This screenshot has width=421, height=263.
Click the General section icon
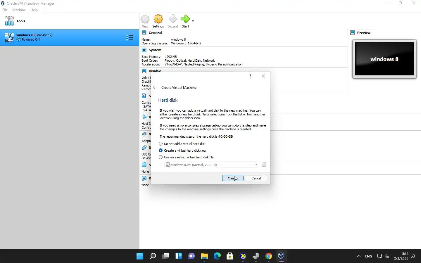(144, 33)
